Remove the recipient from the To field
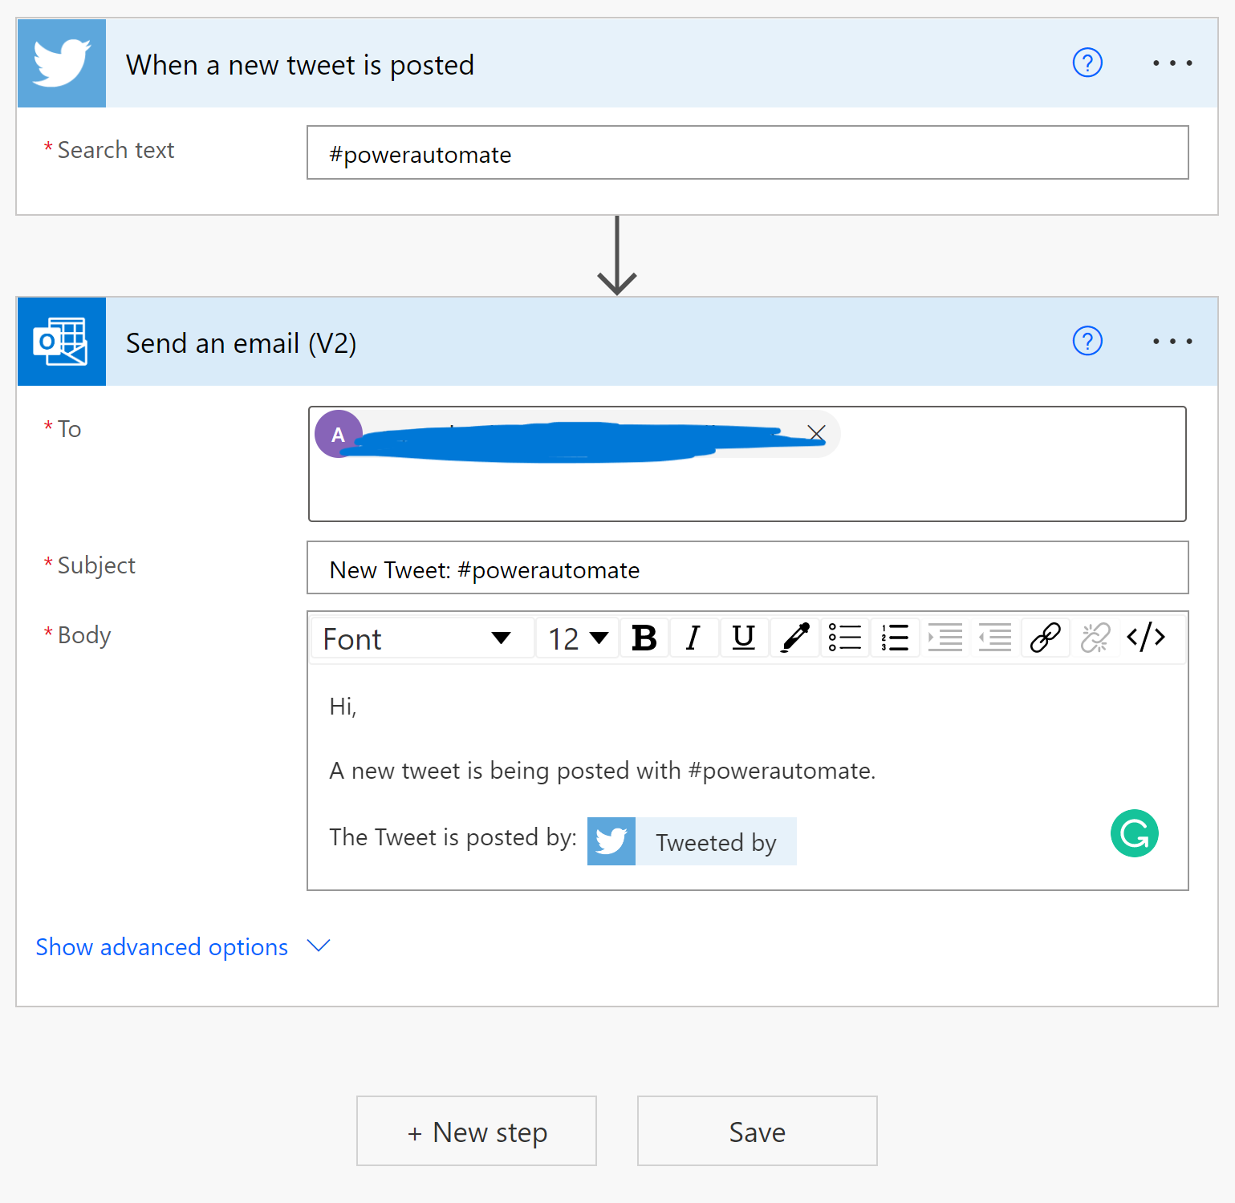The width and height of the screenshot is (1235, 1203). [x=816, y=433]
